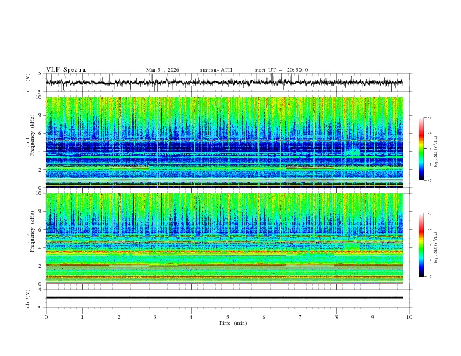Click the 5 minute tick on time axis
This screenshot has height=356, width=461.
click(228, 317)
